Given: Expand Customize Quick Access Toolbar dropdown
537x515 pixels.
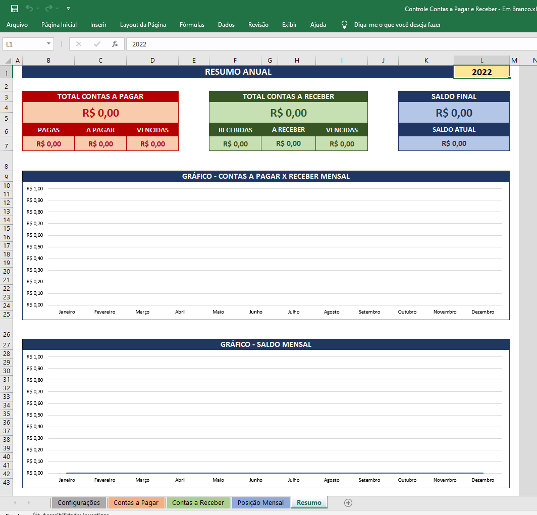Looking at the screenshot, I should click(x=68, y=9).
